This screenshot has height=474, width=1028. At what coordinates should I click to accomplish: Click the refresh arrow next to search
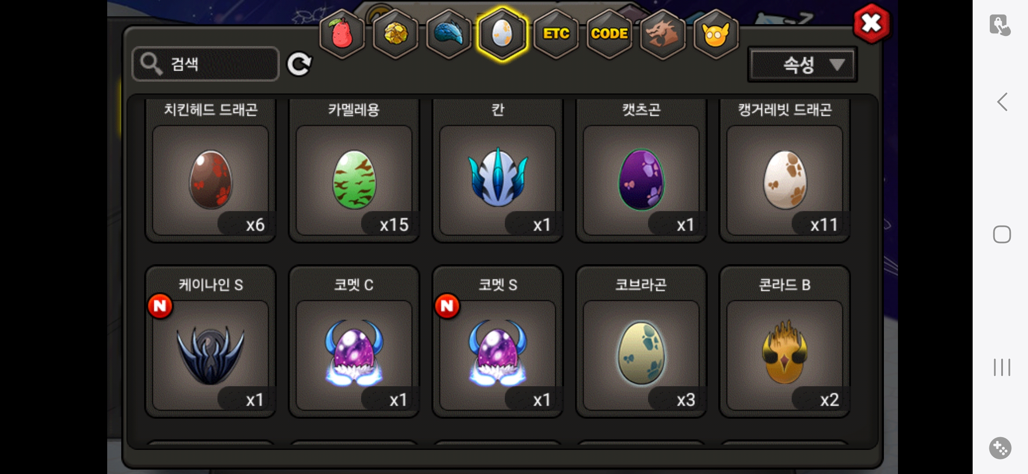pos(300,64)
